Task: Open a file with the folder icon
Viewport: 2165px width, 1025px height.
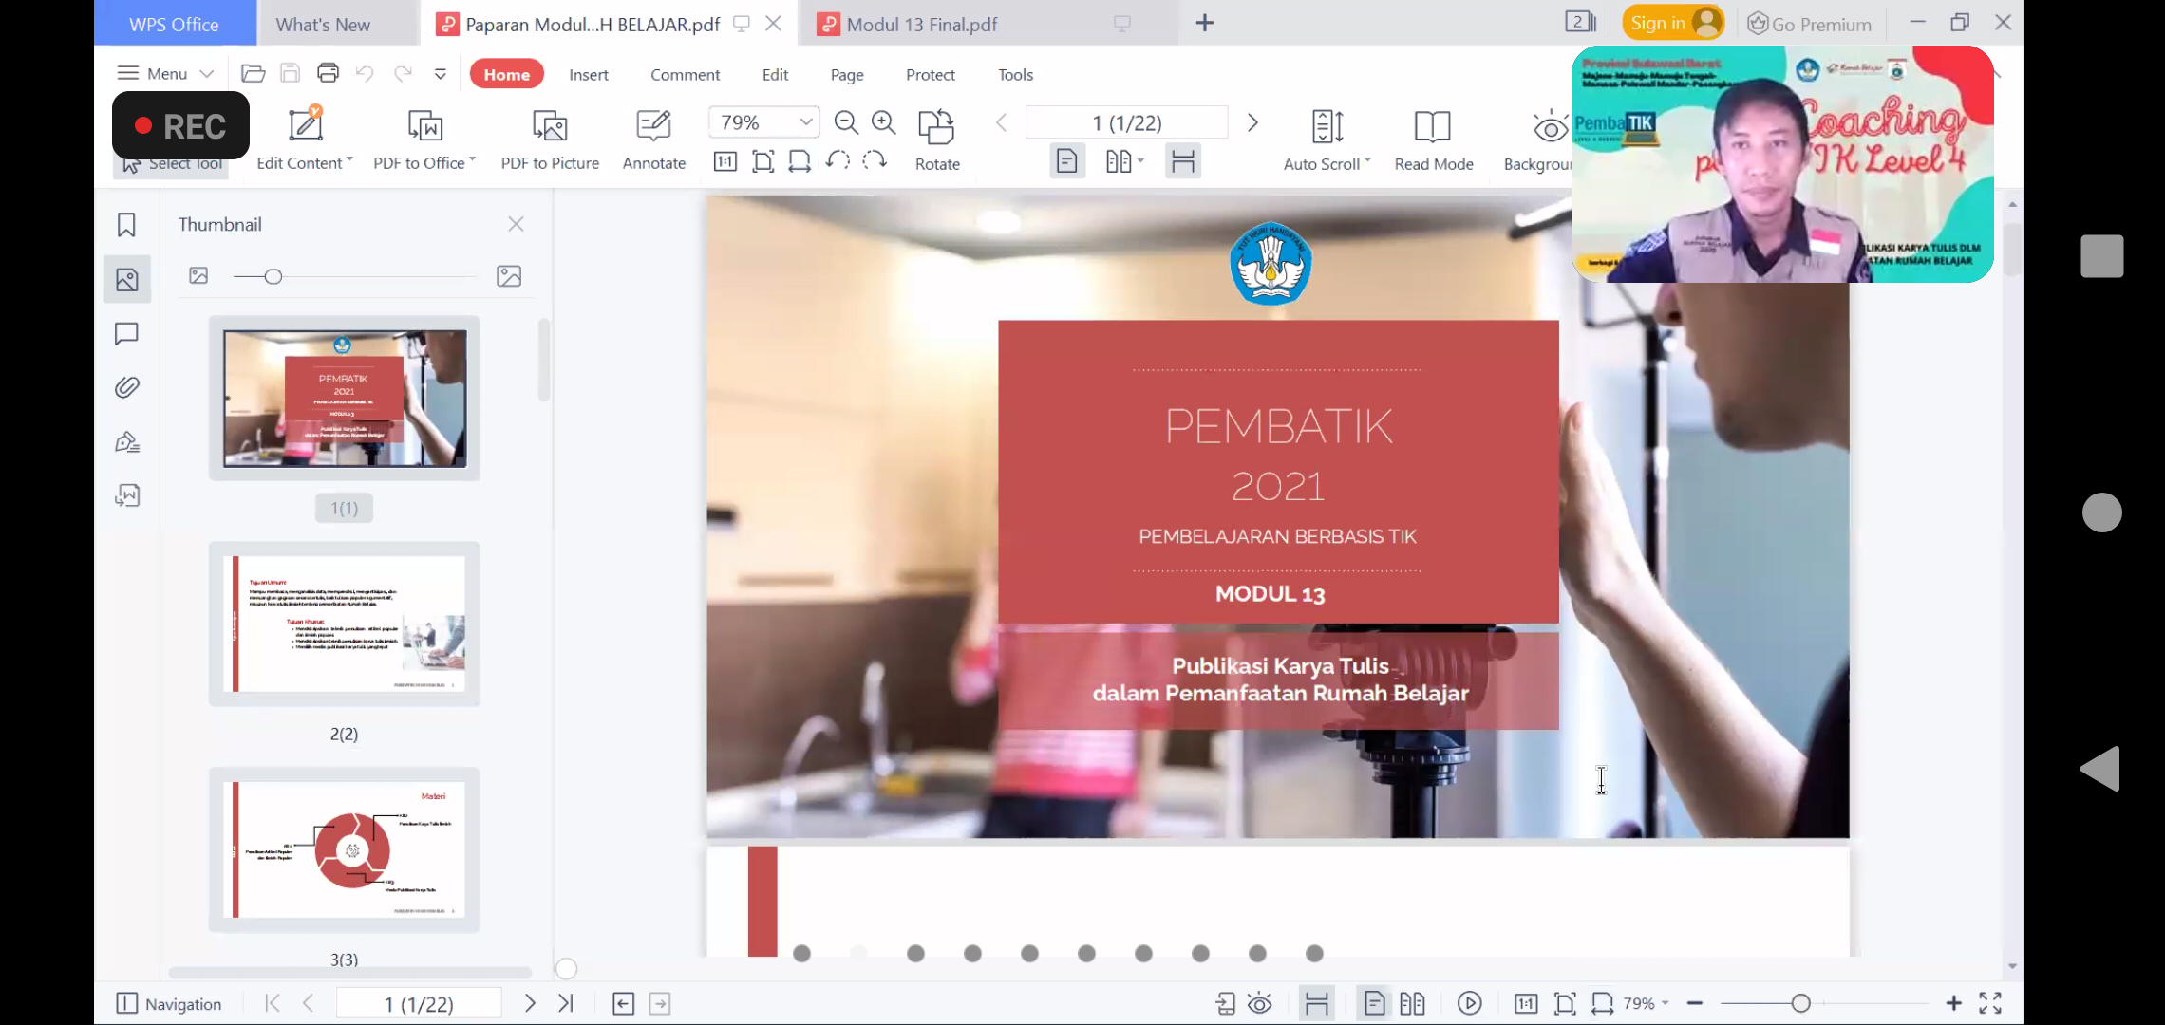Action: 253,73
